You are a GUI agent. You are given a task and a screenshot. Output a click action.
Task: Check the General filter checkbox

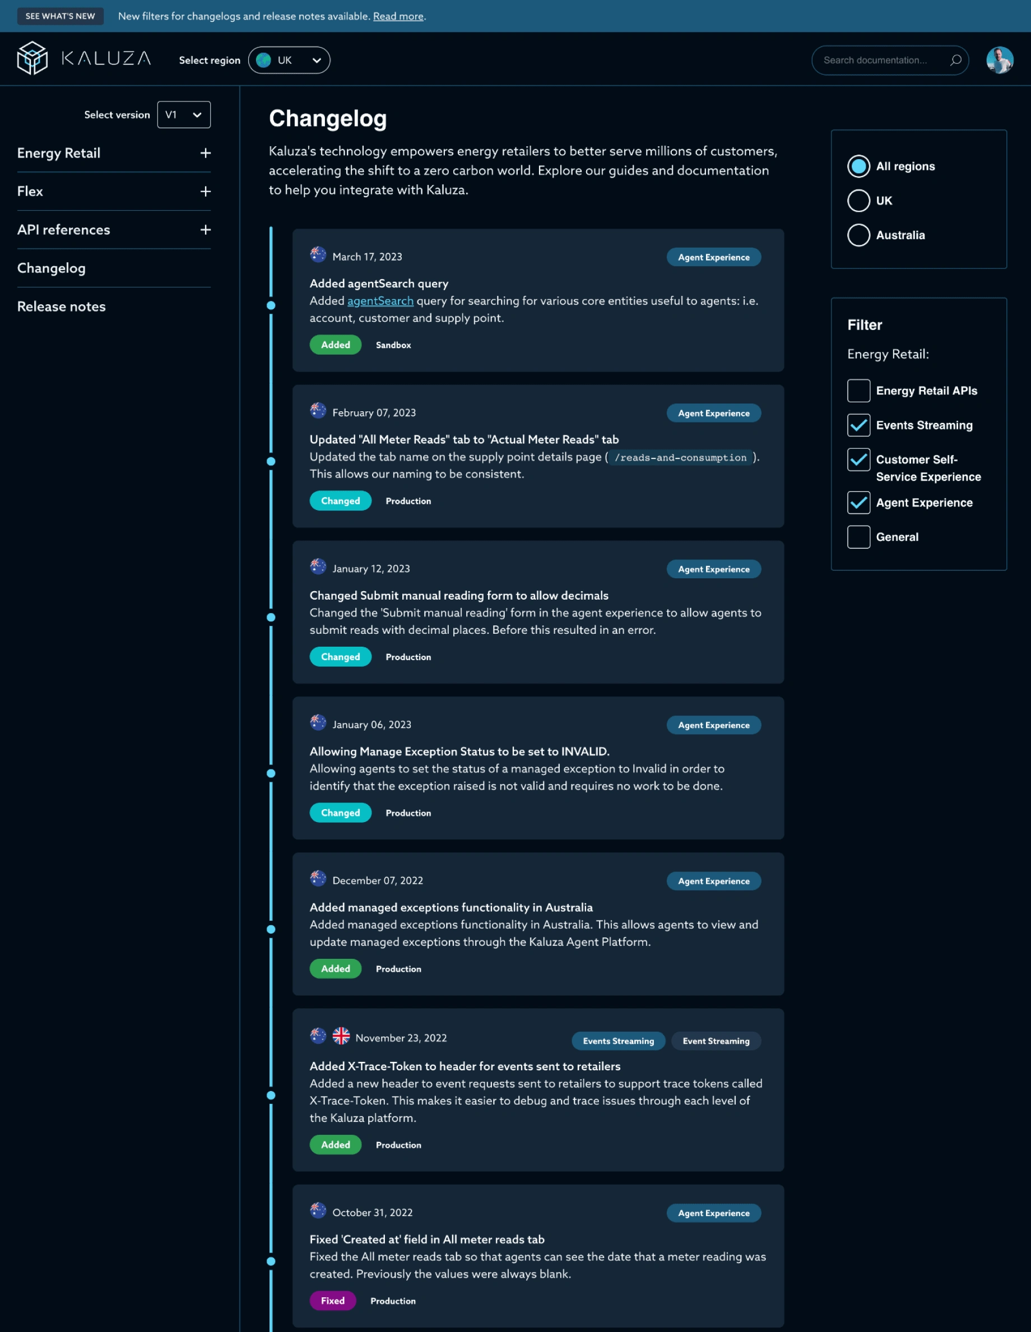click(x=858, y=537)
